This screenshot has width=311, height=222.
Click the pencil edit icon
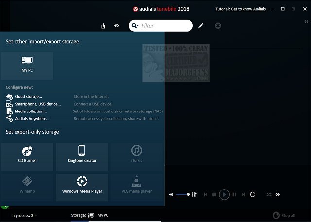tap(201, 26)
